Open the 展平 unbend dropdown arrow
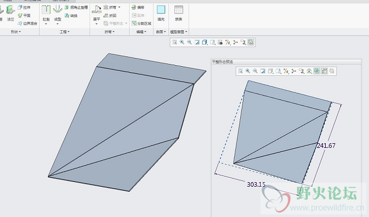The height and width of the screenshot is (217, 369). 96,24
